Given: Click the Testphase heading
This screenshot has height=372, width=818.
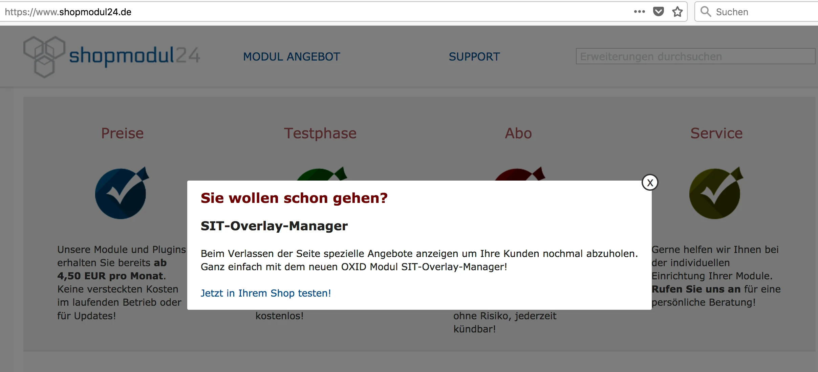Looking at the screenshot, I should tap(320, 133).
